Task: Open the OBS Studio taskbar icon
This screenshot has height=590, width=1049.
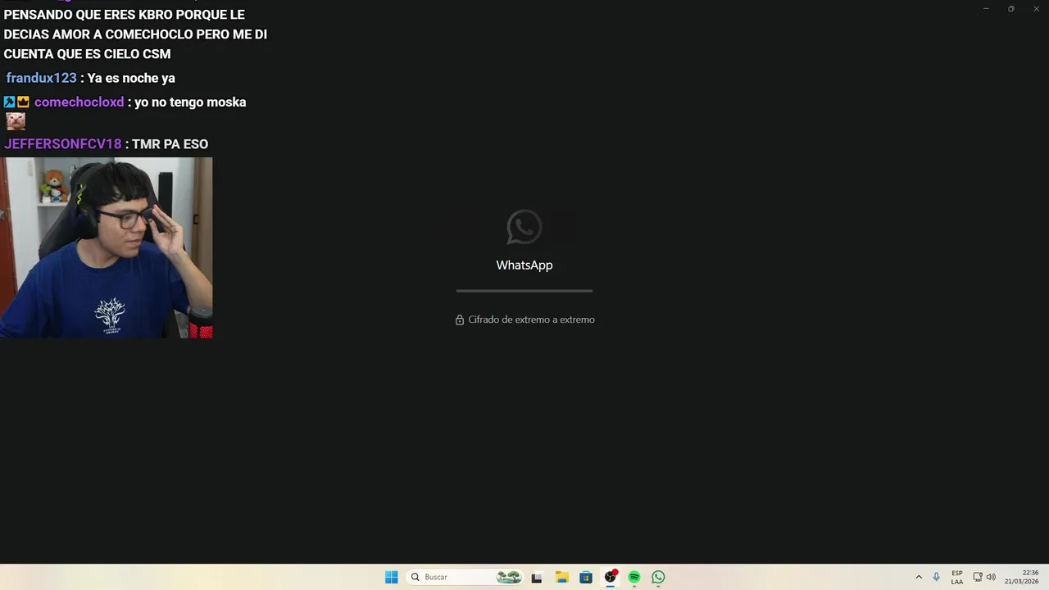Action: [610, 577]
